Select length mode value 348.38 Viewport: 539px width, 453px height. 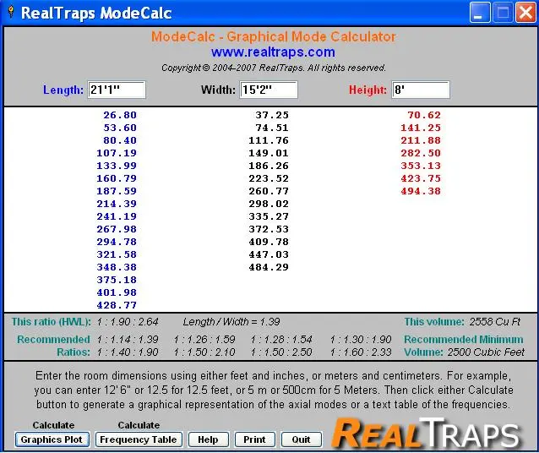[117, 267]
